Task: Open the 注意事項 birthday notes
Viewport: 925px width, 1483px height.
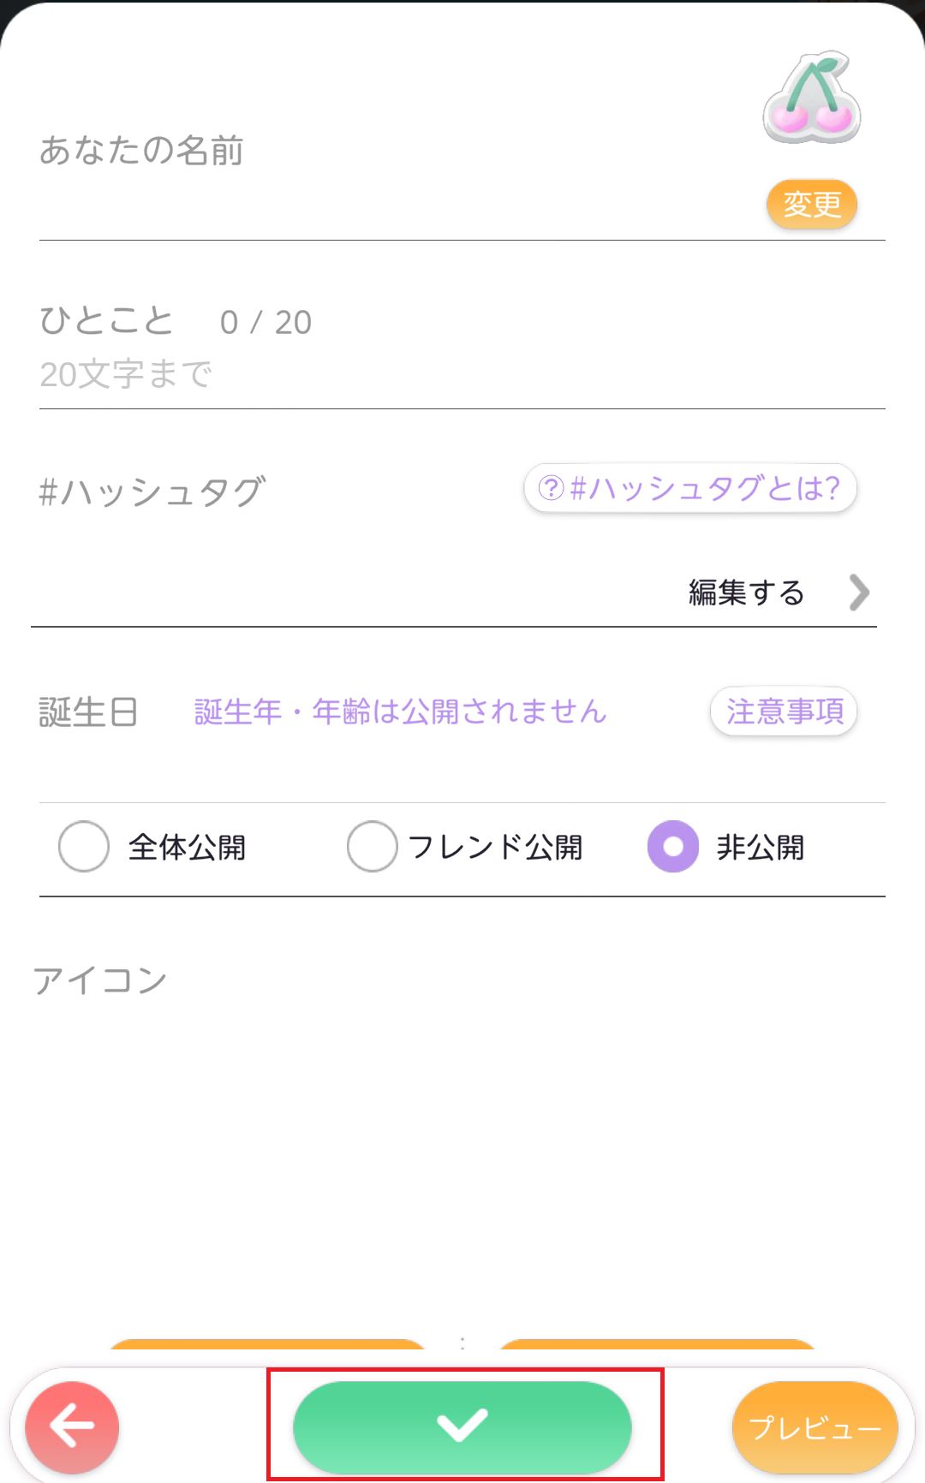Action: (784, 711)
